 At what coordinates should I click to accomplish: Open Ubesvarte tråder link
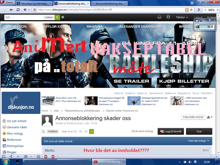tap(17, 127)
